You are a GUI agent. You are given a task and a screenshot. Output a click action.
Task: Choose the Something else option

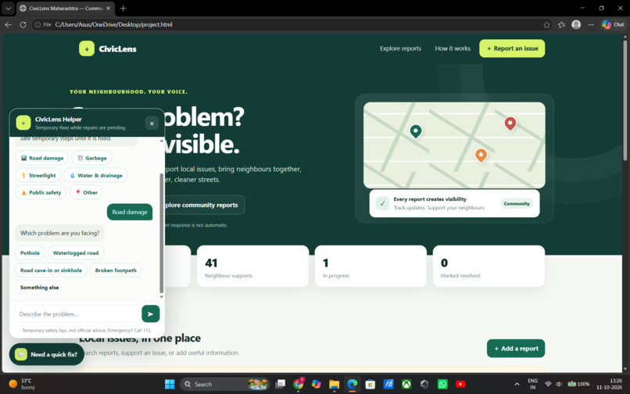[39, 288]
